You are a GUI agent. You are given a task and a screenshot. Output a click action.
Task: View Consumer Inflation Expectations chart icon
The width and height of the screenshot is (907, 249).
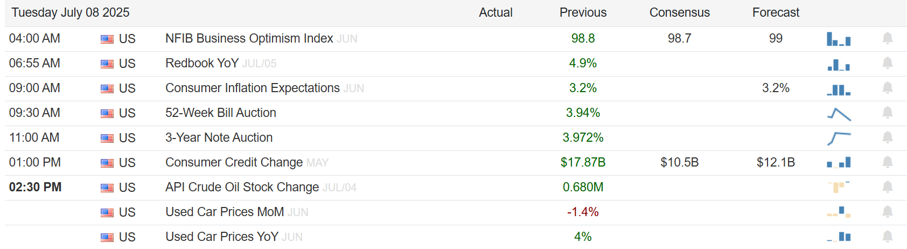point(839,88)
